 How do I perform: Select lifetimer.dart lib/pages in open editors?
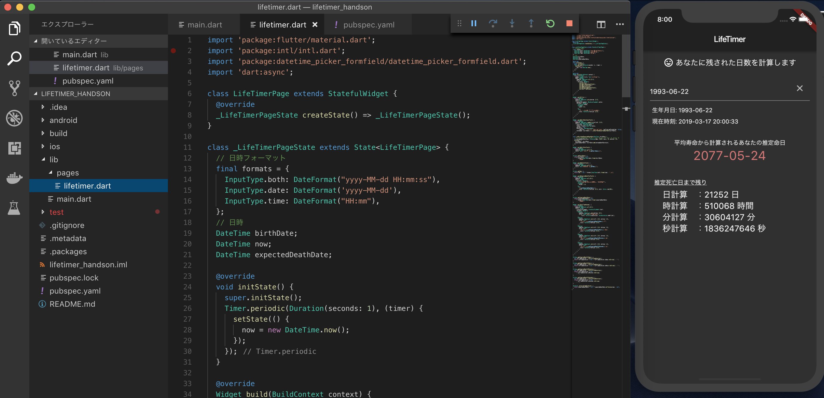pyautogui.click(x=99, y=68)
